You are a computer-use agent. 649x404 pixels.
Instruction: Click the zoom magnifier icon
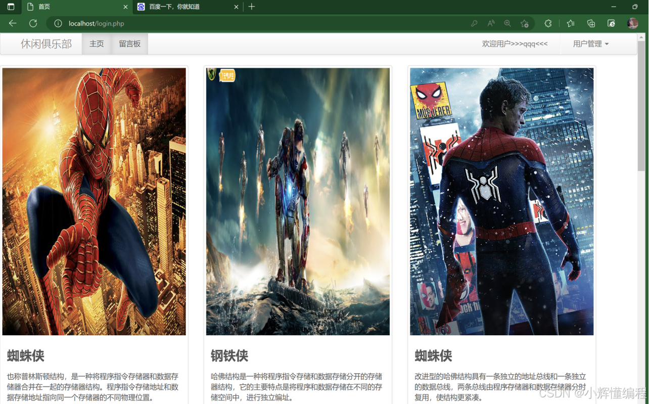(x=507, y=23)
